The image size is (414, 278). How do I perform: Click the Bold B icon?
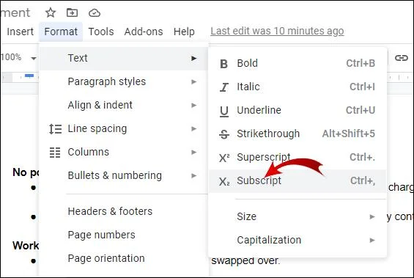(223, 64)
